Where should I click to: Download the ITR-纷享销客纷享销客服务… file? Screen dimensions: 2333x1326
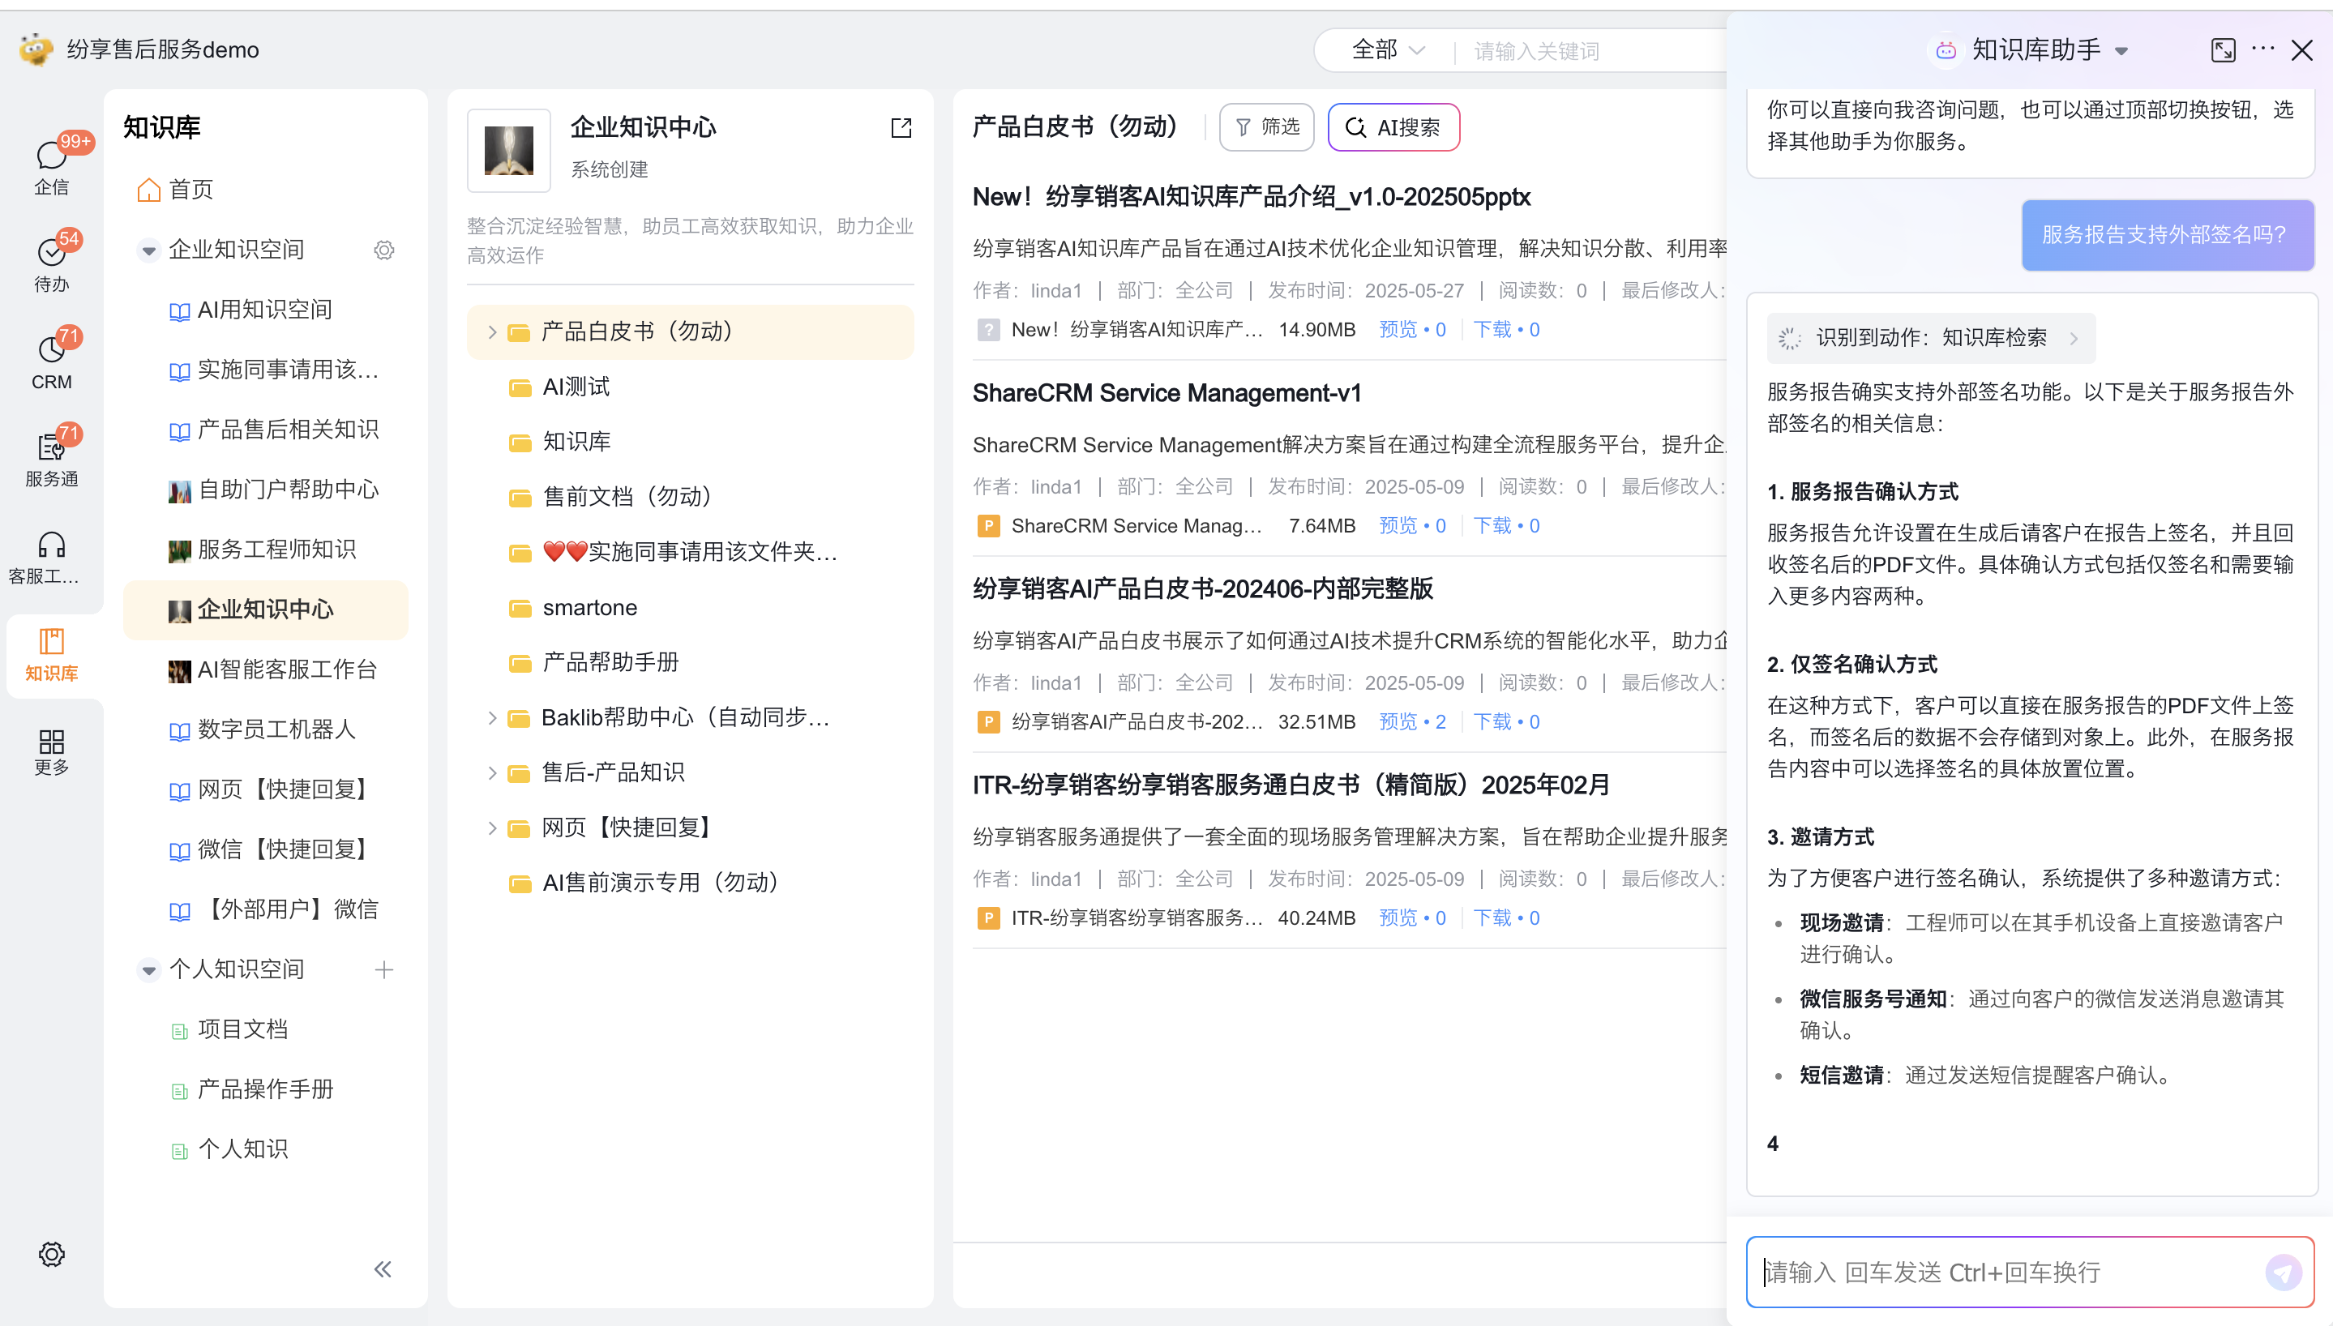1506,917
